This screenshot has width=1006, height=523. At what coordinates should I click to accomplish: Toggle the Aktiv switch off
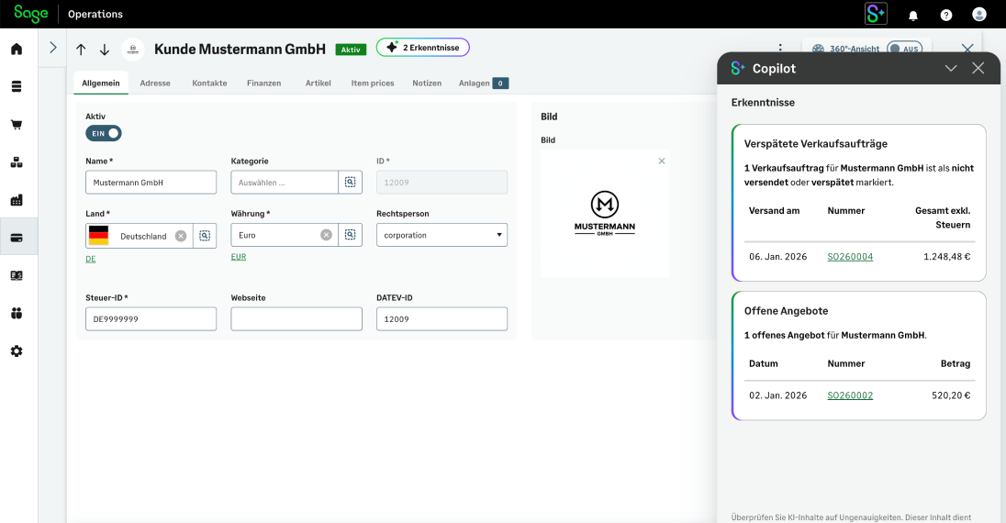[x=104, y=133]
